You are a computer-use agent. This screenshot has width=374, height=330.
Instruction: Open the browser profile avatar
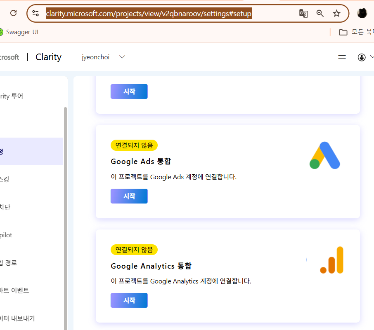click(x=362, y=13)
